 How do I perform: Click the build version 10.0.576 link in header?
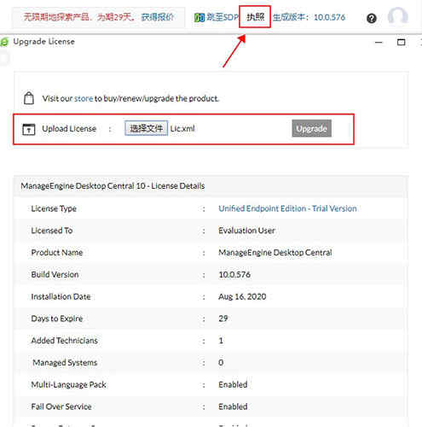[330, 17]
